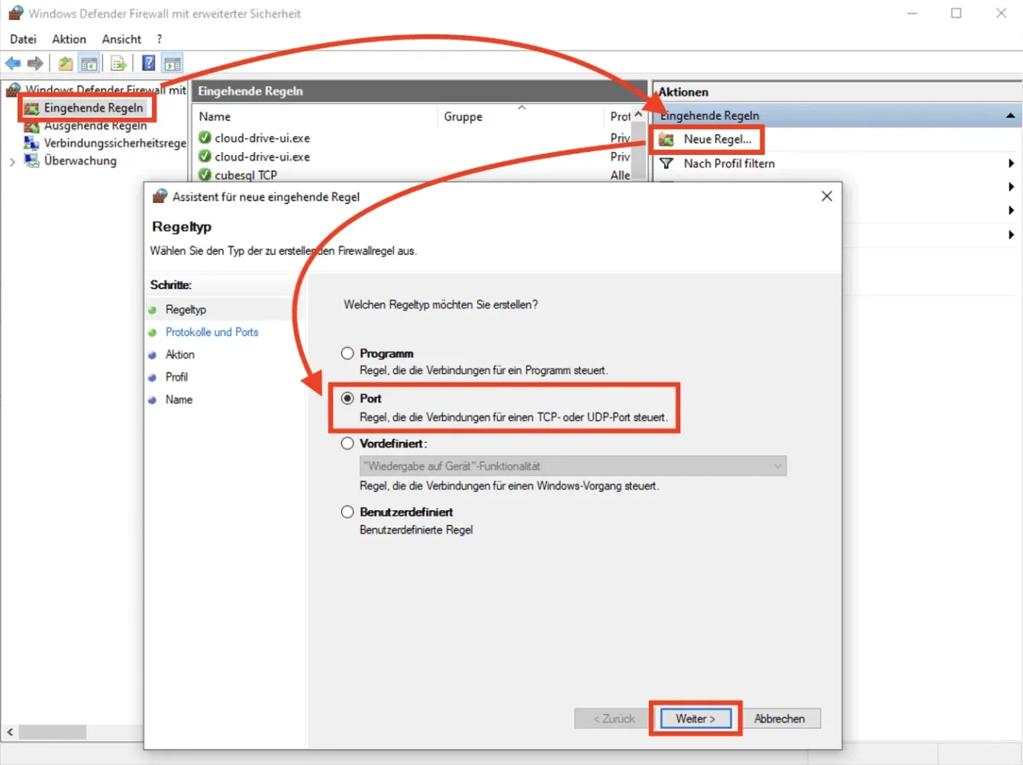Toggle the show/hide console tree toolbar icon

pyautogui.click(x=89, y=63)
